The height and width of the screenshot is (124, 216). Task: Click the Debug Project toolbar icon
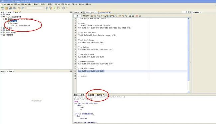tap(59, 8)
